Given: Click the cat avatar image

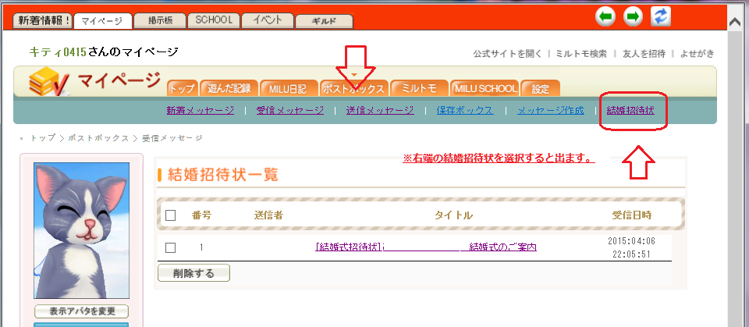Looking at the screenshot, I should 81,230.
